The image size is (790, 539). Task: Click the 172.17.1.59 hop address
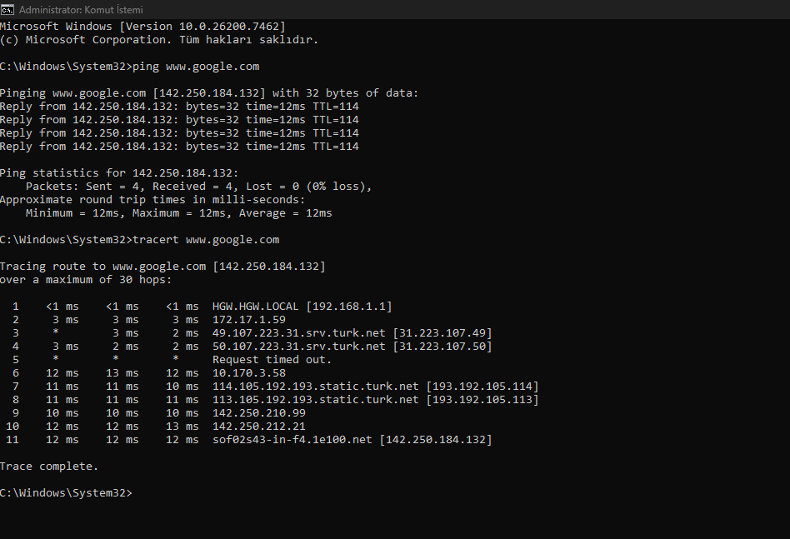[x=249, y=320]
